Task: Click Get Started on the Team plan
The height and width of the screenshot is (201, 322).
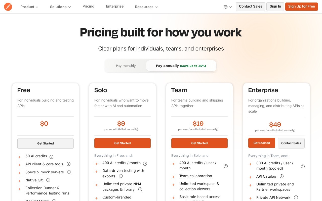Action: click(199, 143)
